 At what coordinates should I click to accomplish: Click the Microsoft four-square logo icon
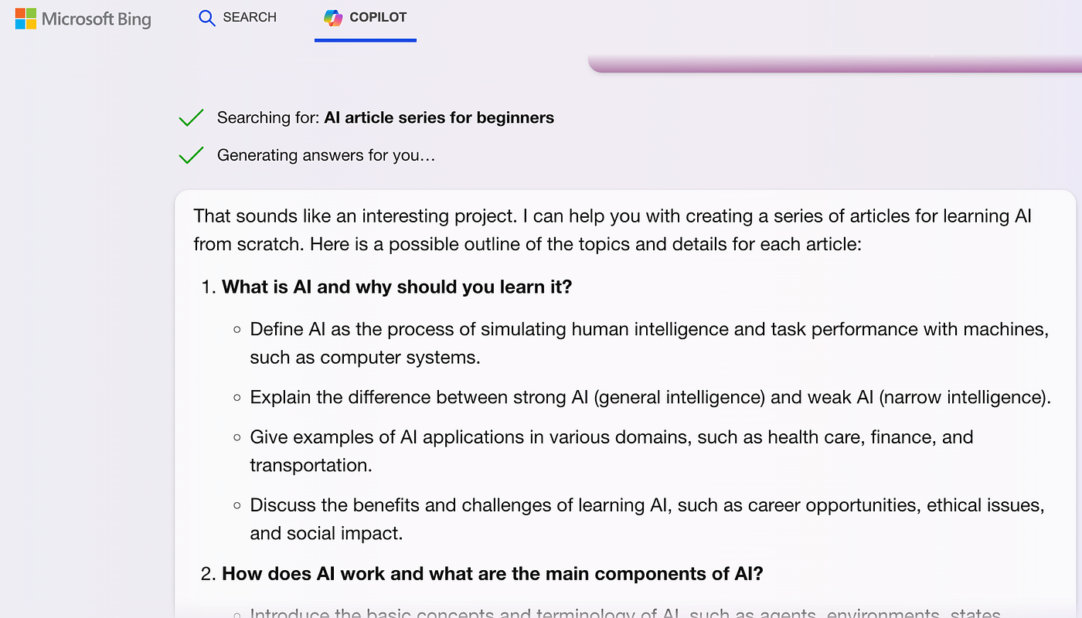point(26,19)
